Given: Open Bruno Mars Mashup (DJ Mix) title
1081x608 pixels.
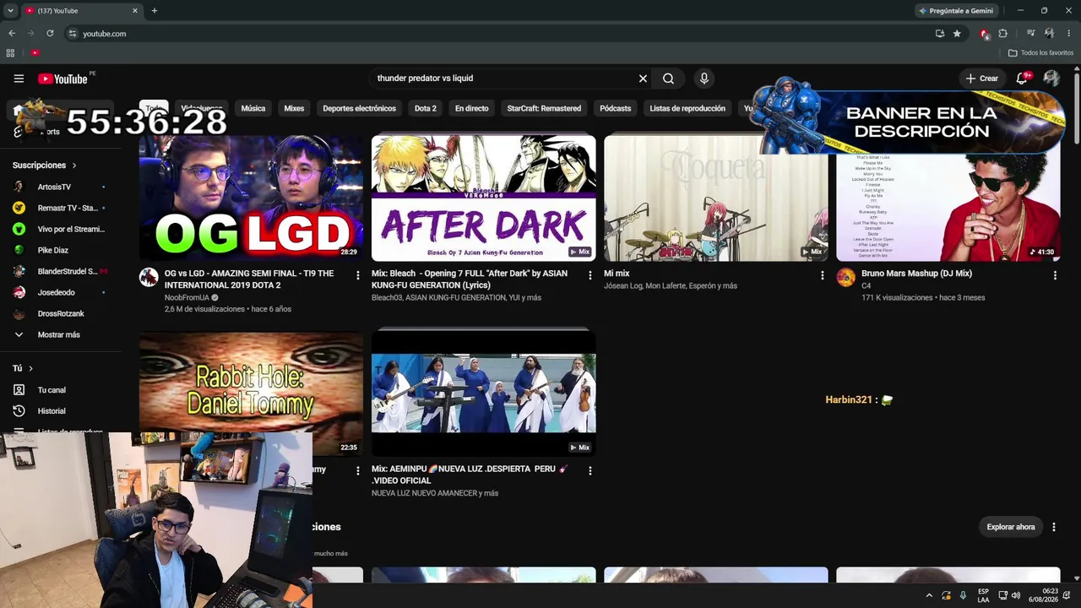Looking at the screenshot, I should 916,274.
